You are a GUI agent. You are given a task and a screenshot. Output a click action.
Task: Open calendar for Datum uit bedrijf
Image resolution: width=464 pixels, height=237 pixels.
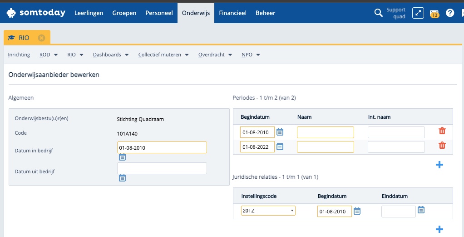click(122, 178)
